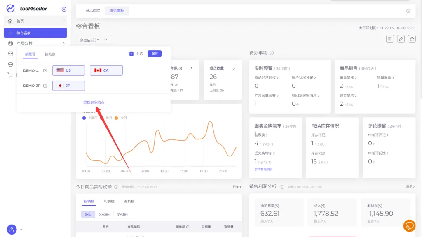Open the user avatar menu
This screenshot has height=237, width=422.
pos(12,230)
